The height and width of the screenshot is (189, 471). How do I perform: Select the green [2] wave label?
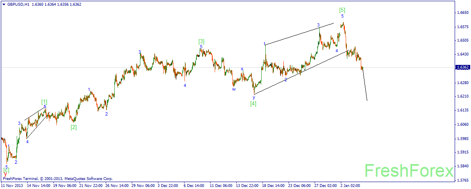[73, 127]
